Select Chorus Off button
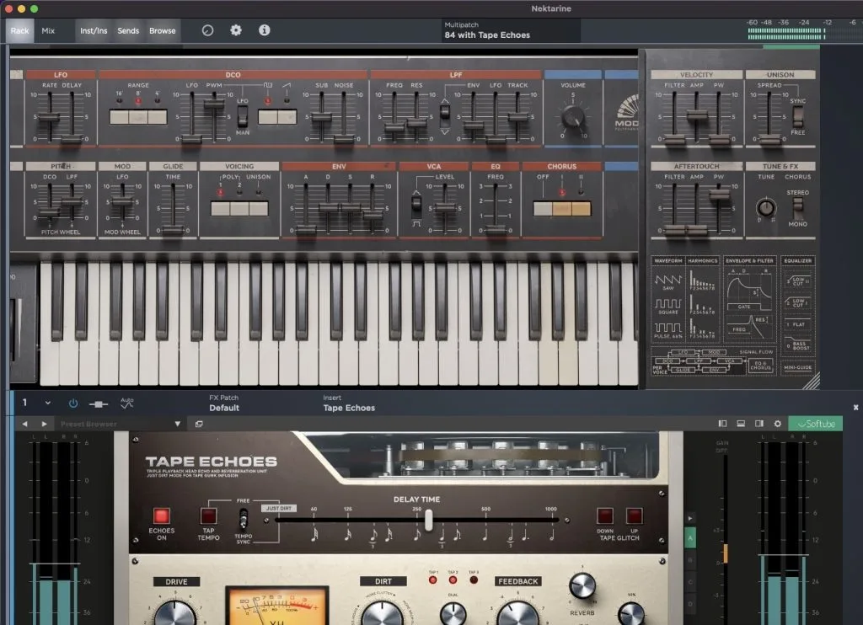The image size is (863, 625). pos(542,209)
